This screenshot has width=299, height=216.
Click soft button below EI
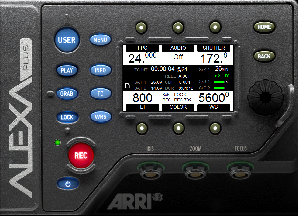pyautogui.click(x=142, y=128)
